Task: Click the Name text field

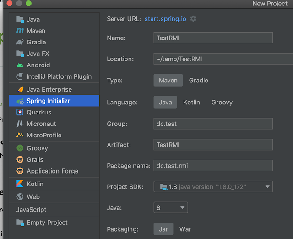Action: coord(213,38)
